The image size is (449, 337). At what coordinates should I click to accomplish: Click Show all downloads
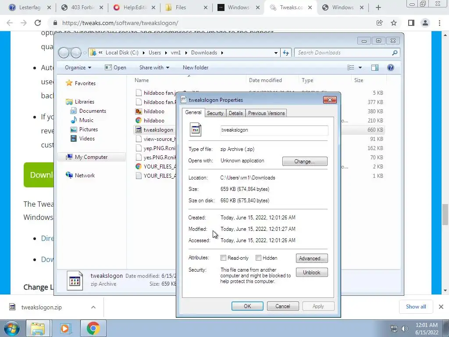[416, 307]
